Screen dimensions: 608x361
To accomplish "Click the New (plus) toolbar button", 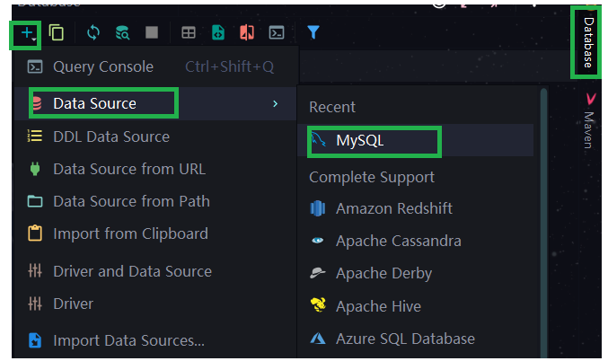I will tap(26, 33).
